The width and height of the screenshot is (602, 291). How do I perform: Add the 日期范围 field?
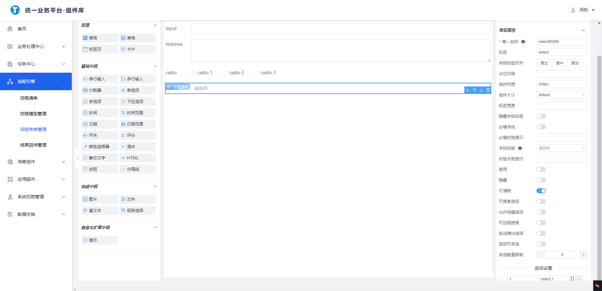(x=137, y=124)
